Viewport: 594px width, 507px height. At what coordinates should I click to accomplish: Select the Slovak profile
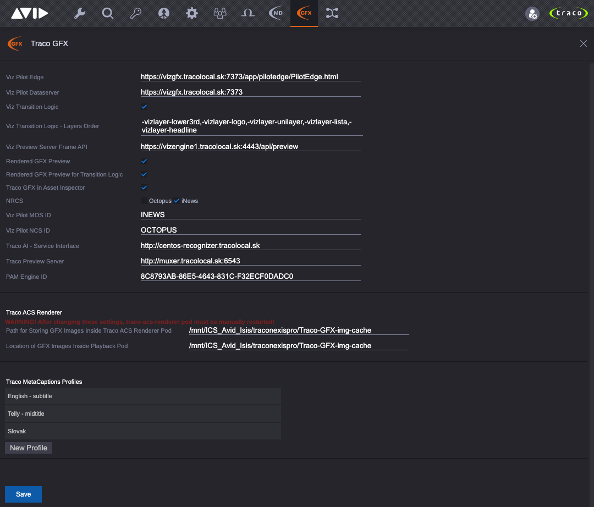143,431
